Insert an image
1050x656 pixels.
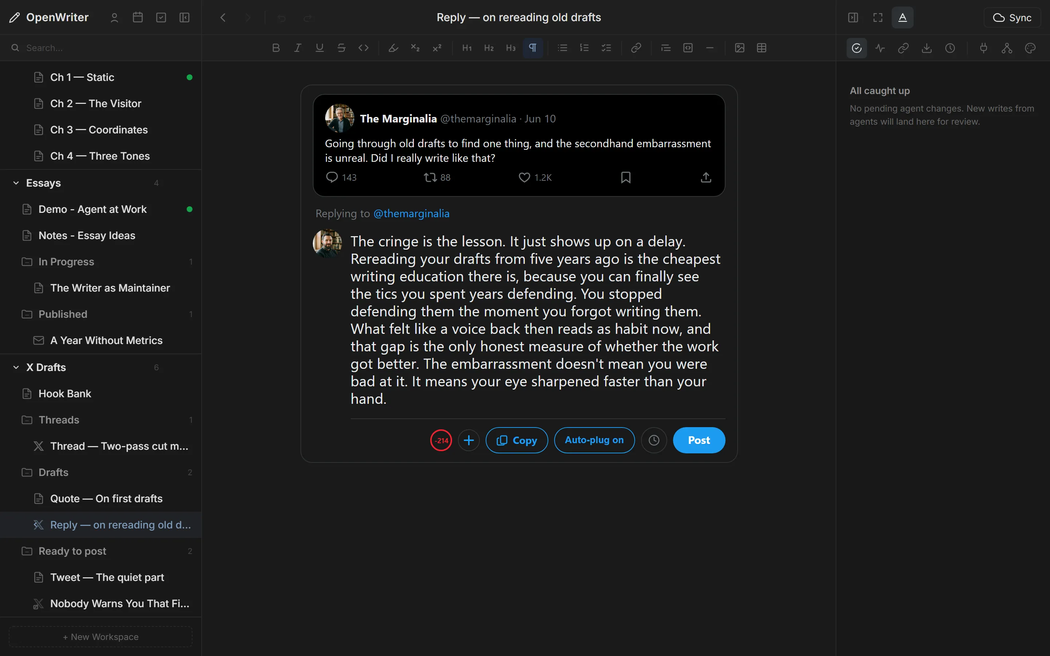740,48
